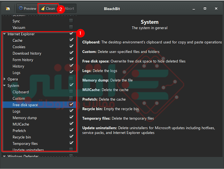Uncheck the Prefetch checkbox
The width and height of the screenshot is (224, 169).
(71, 130)
